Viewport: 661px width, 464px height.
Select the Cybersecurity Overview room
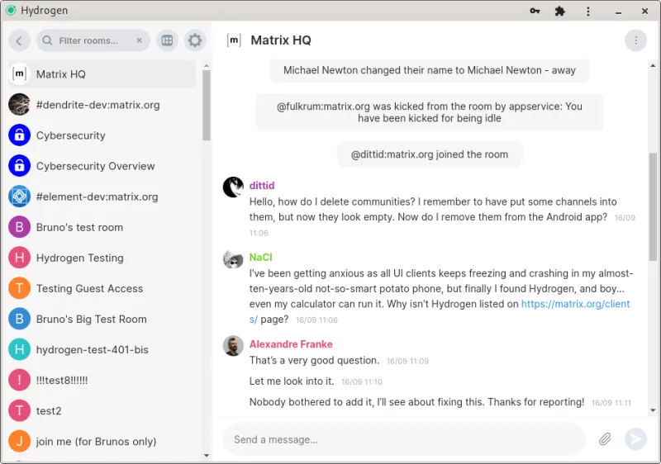click(x=95, y=166)
